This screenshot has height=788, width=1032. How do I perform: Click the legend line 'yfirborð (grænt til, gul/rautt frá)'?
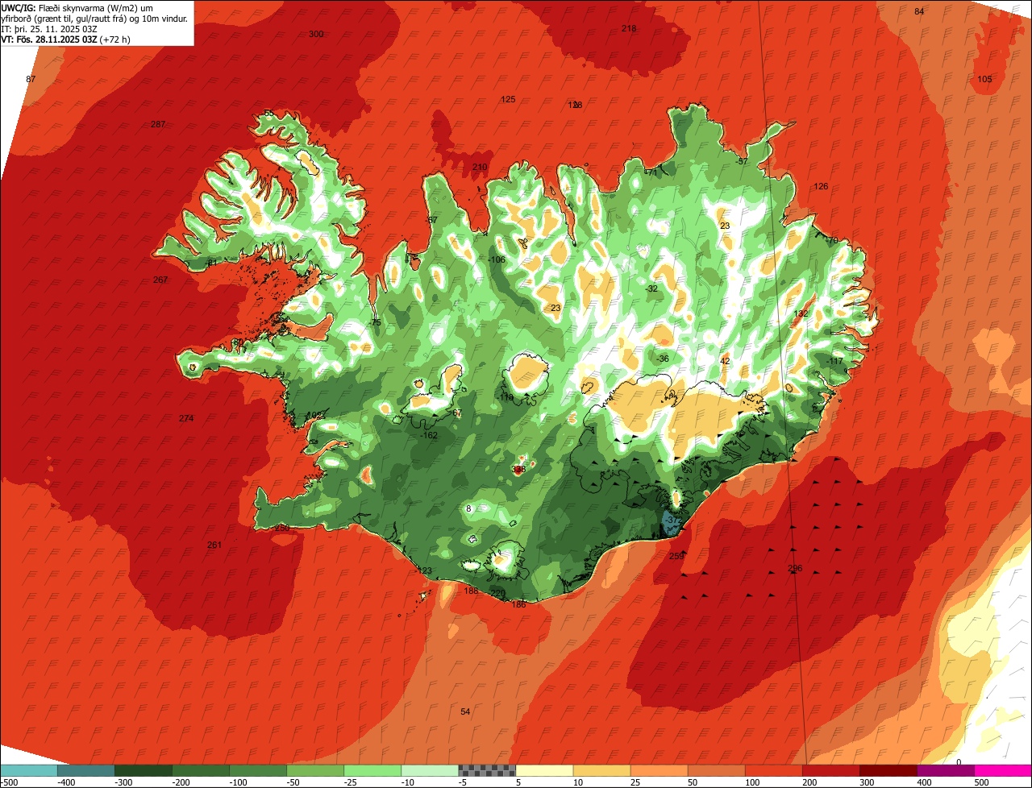click(x=64, y=18)
